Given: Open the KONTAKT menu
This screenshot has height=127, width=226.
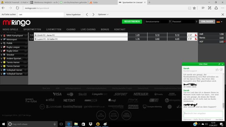Looking at the screenshot, I should pos(120,29).
